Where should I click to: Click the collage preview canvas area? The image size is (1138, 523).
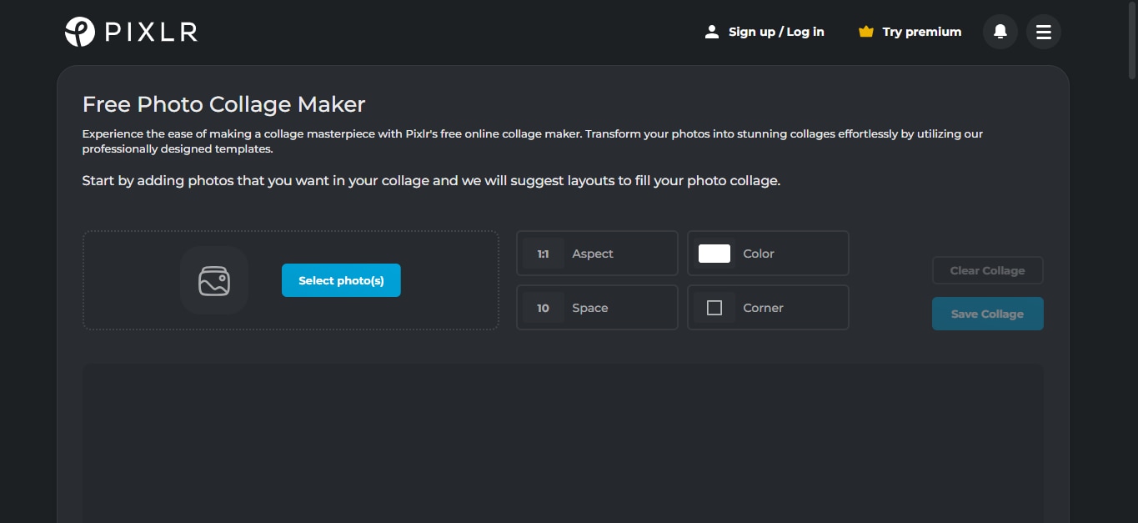pos(563,443)
